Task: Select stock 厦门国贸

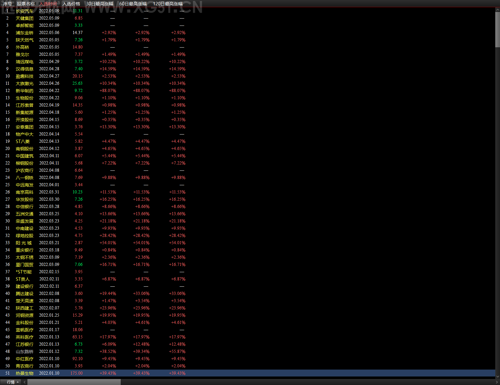Action: pyautogui.click(x=25, y=265)
